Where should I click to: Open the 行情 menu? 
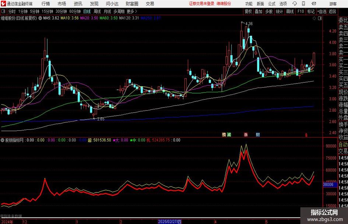(46, 4)
